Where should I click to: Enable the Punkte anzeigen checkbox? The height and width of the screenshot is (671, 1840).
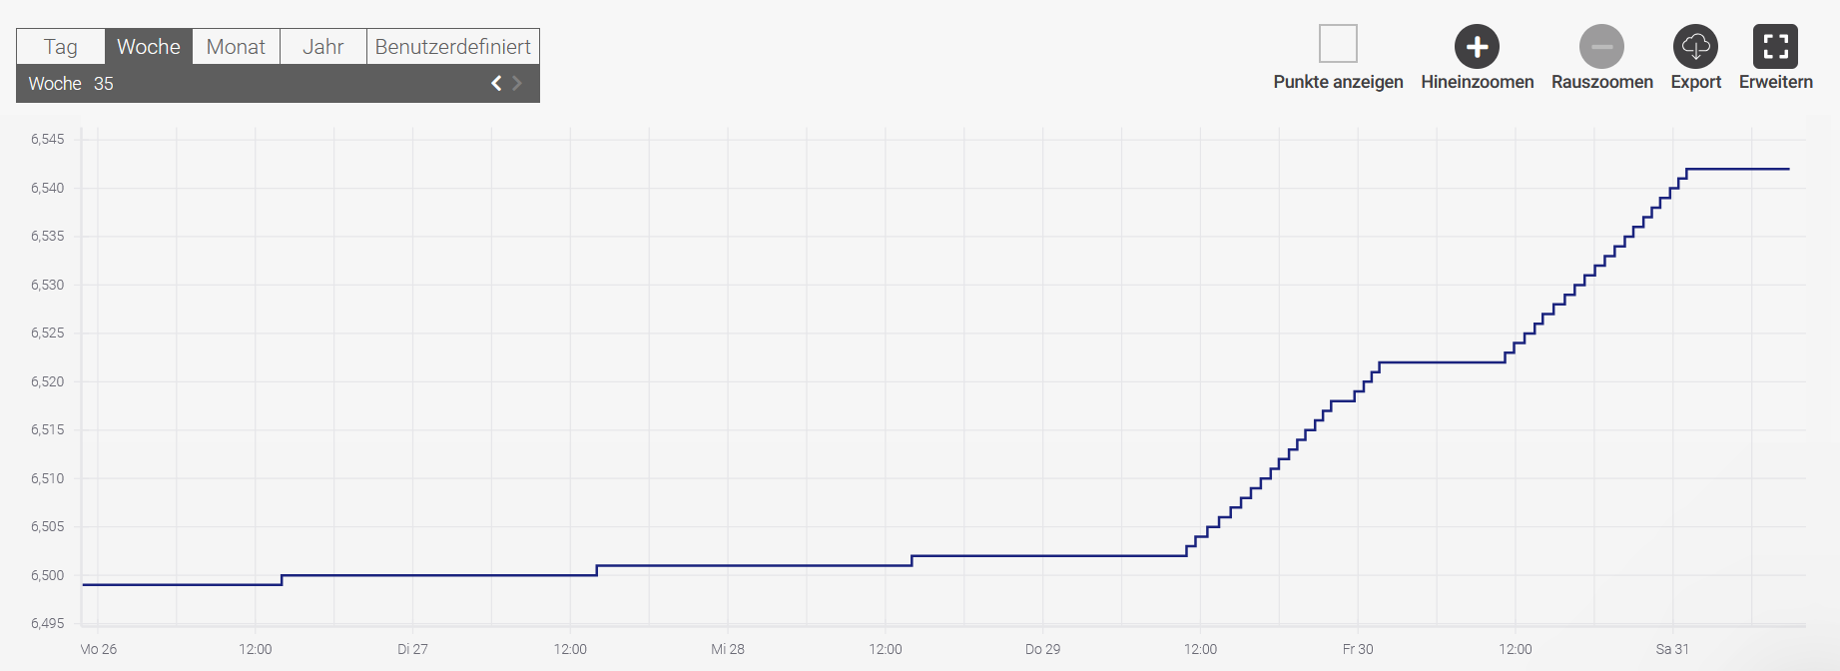tap(1338, 44)
